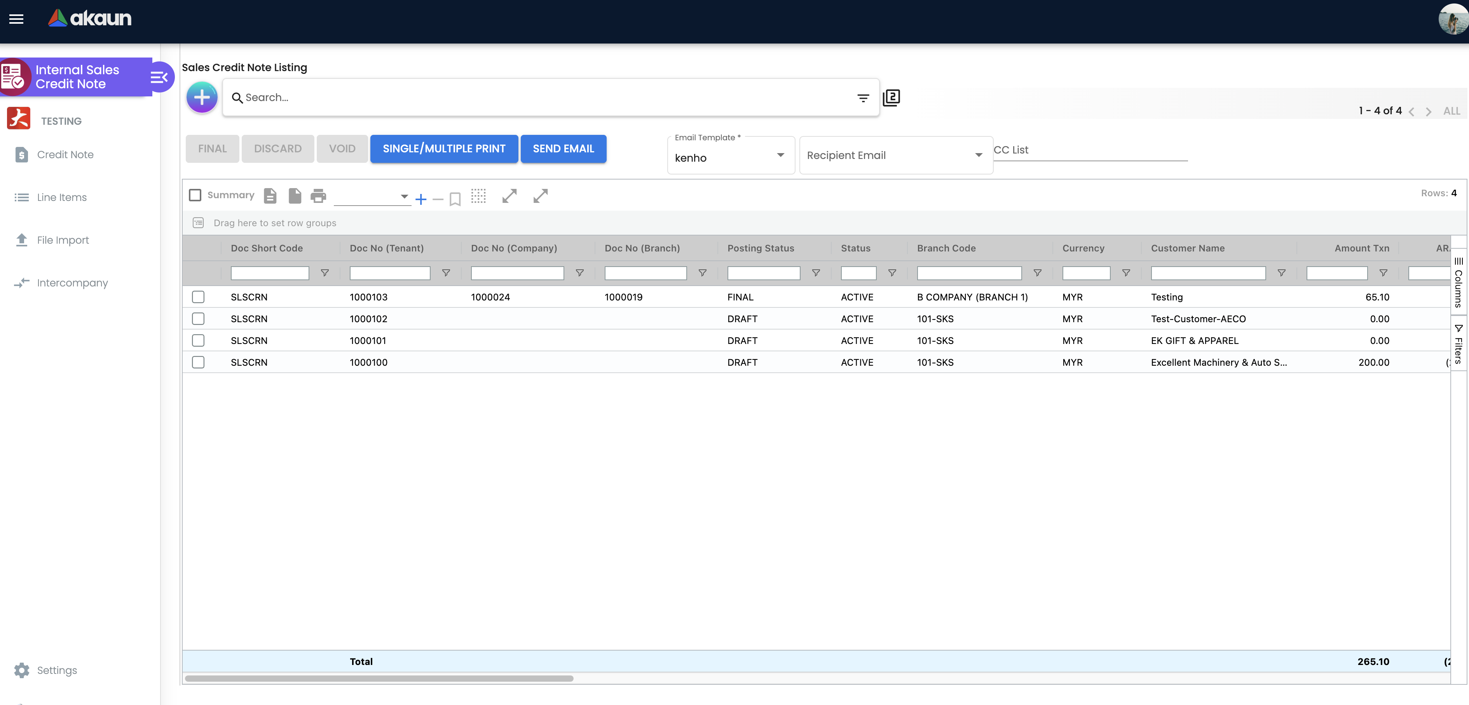1469x705 pixels.
Task: Select row checkbox for doc 1000100
Action: pos(198,362)
